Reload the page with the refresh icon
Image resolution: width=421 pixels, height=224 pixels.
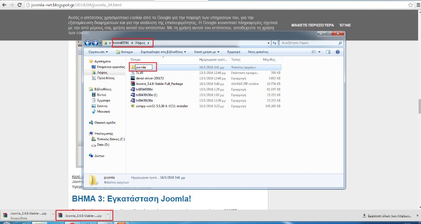(x=19, y=5)
